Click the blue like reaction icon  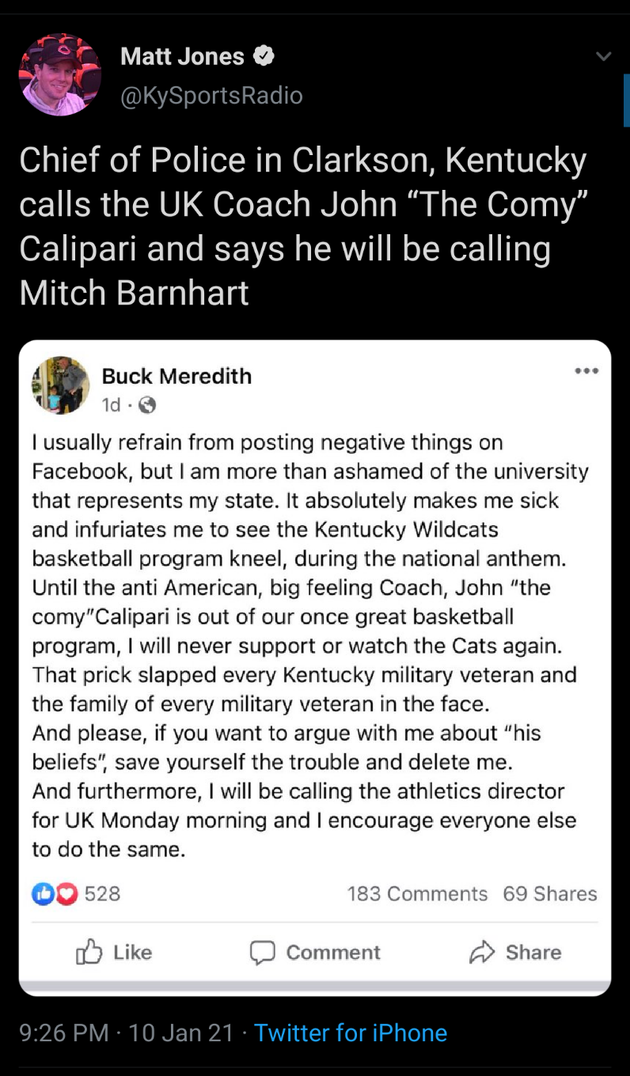click(x=41, y=894)
